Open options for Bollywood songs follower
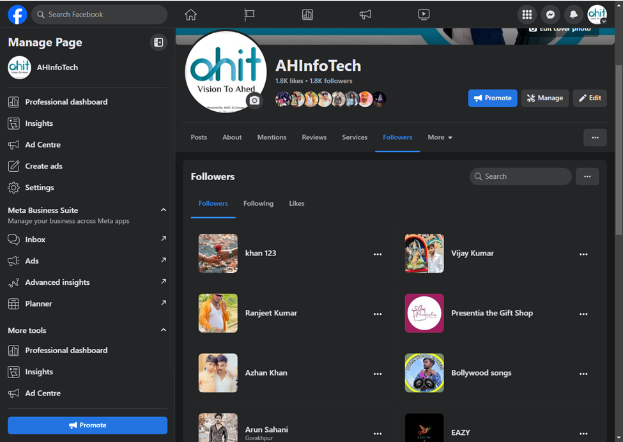623x442 pixels. point(583,374)
